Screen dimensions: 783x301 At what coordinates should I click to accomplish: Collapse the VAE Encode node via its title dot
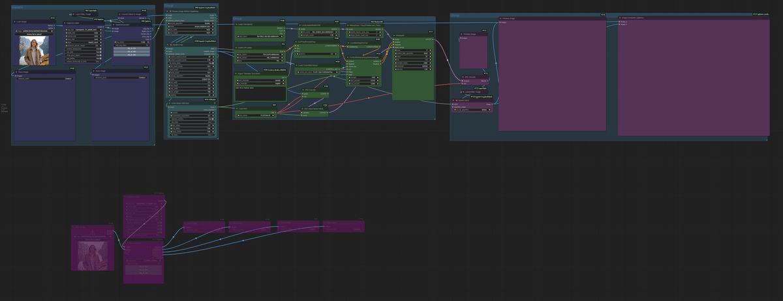303,90
